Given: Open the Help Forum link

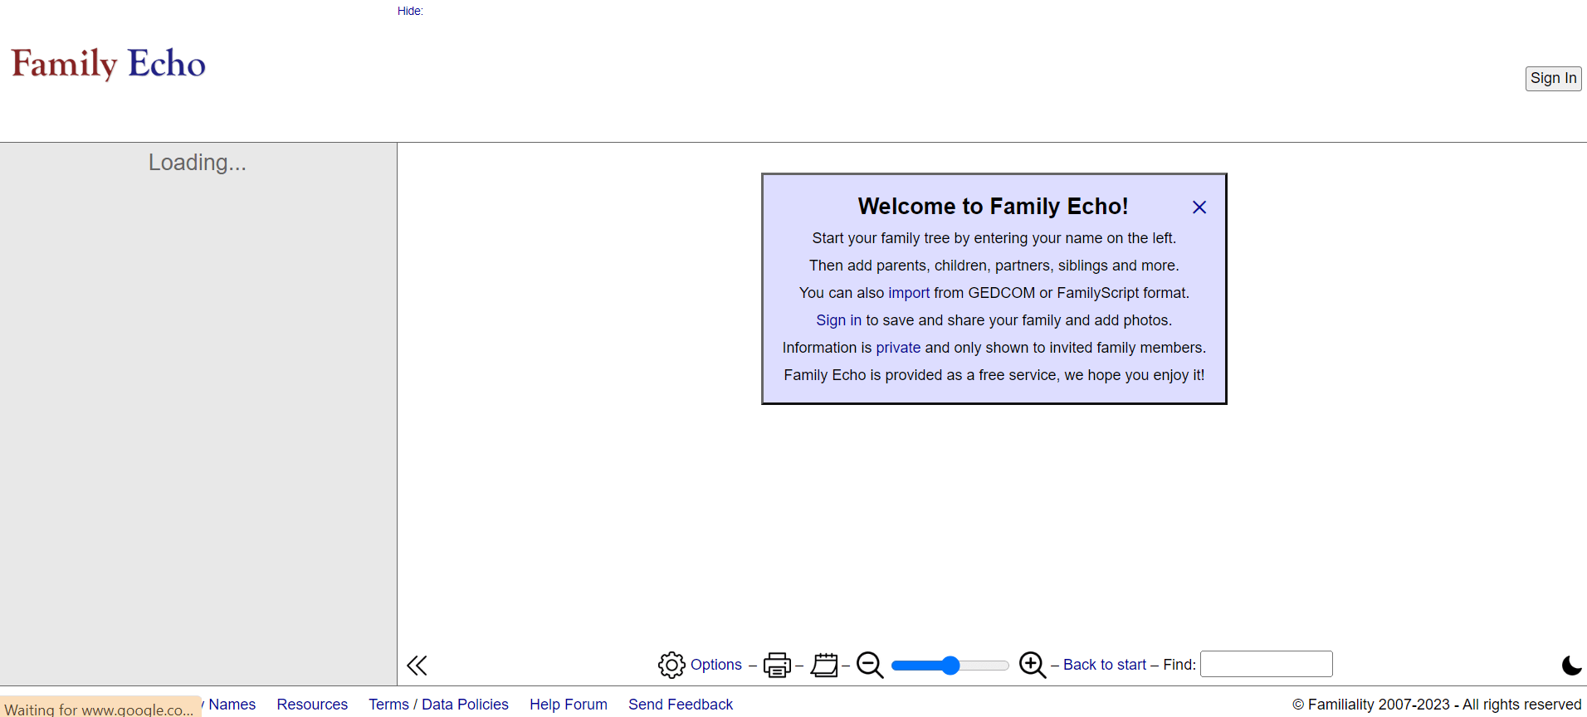Looking at the screenshot, I should [569, 705].
